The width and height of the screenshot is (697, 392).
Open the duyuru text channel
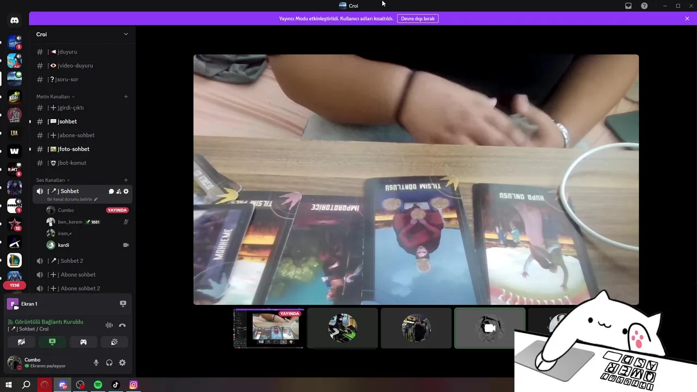pyautogui.click(x=82, y=52)
